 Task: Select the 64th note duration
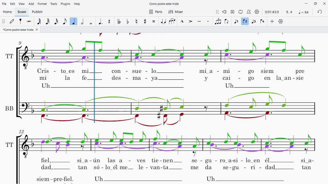pyautogui.click(x=39, y=22)
